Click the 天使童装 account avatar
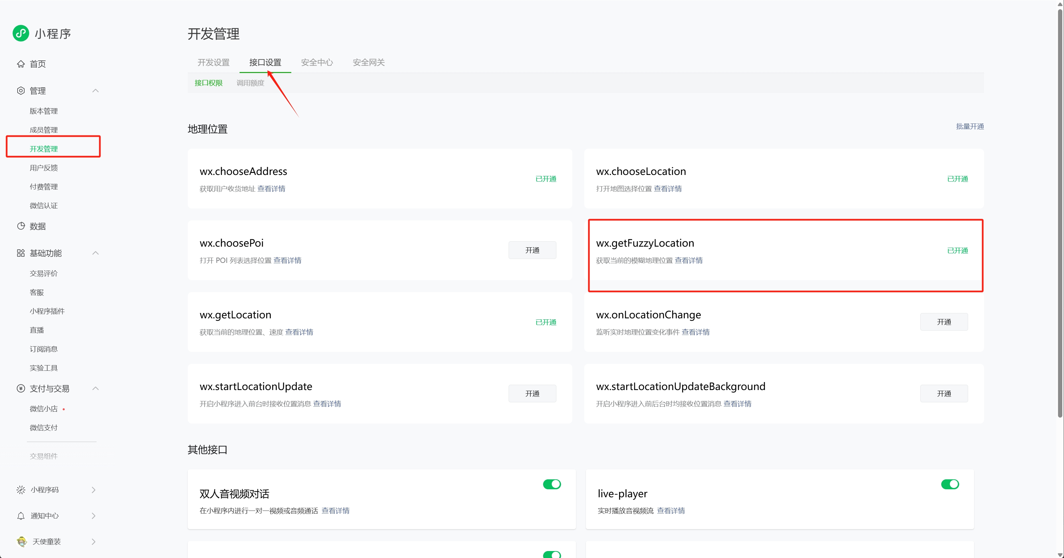The width and height of the screenshot is (1064, 558). pyautogui.click(x=22, y=541)
